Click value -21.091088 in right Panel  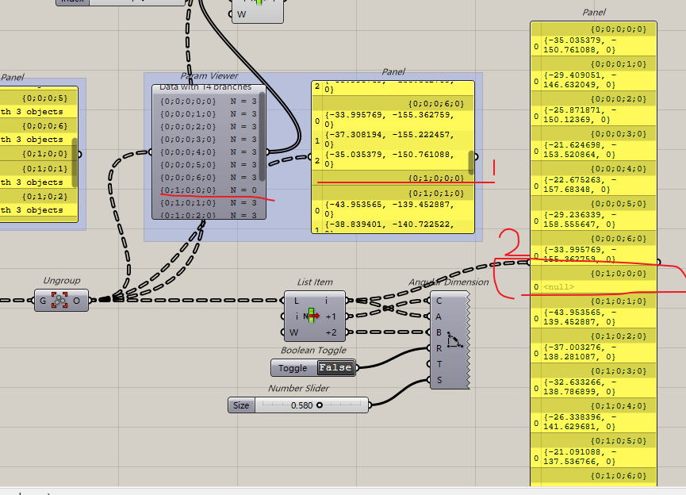[580, 457]
